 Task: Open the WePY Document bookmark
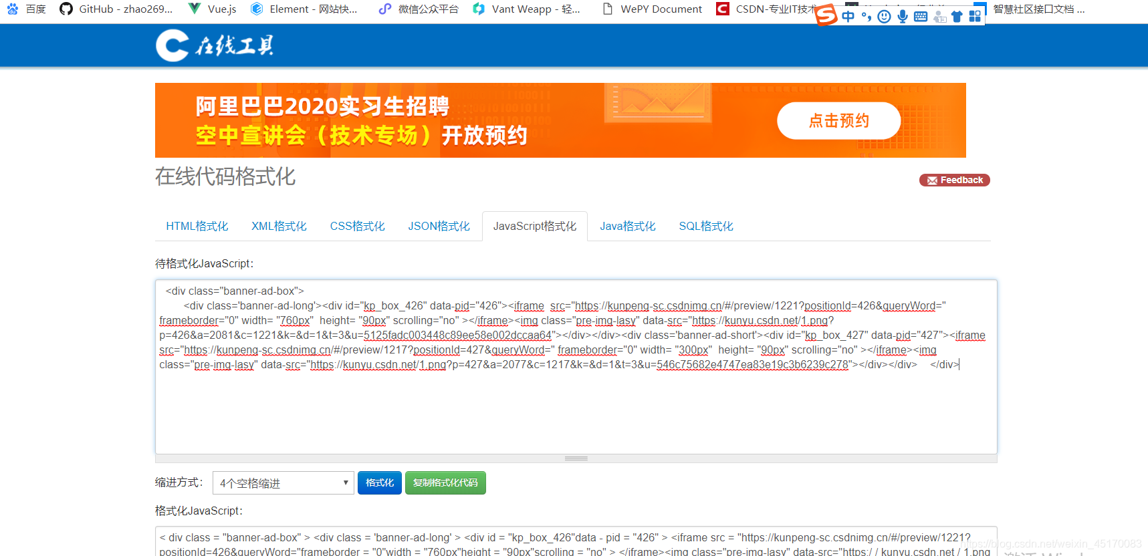pyautogui.click(x=653, y=9)
